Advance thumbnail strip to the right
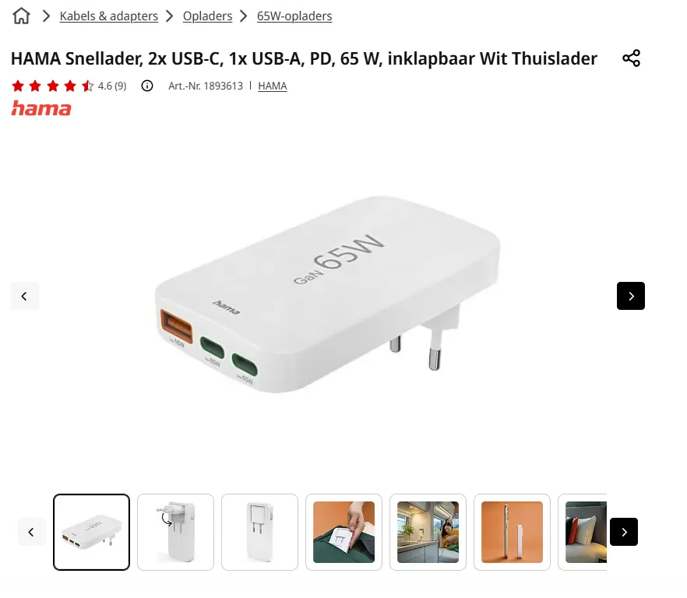 [x=623, y=532]
